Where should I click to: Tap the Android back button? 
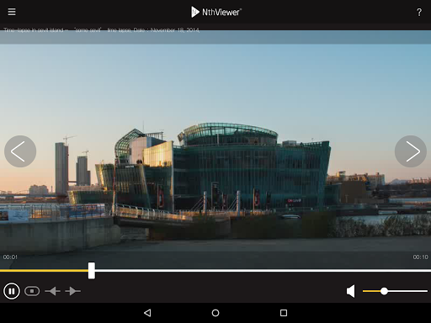click(x=147, y=313)
